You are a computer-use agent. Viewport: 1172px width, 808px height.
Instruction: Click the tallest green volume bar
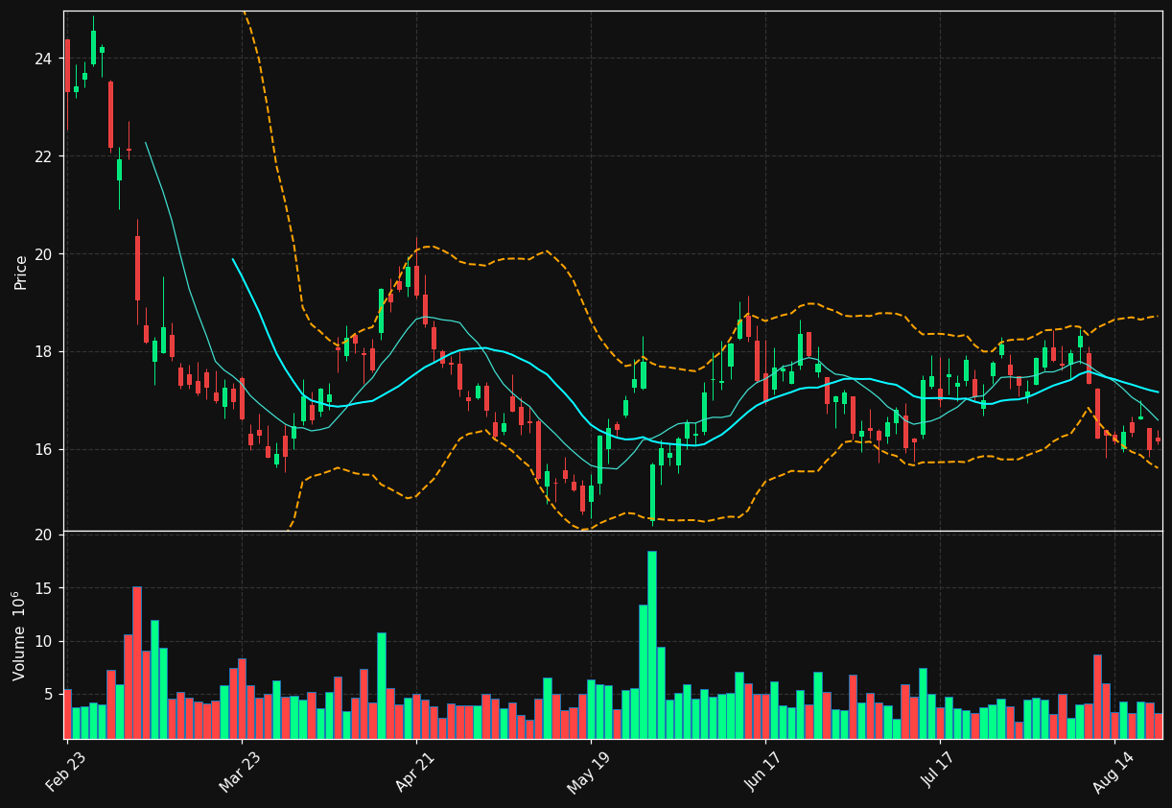point(652,645)
